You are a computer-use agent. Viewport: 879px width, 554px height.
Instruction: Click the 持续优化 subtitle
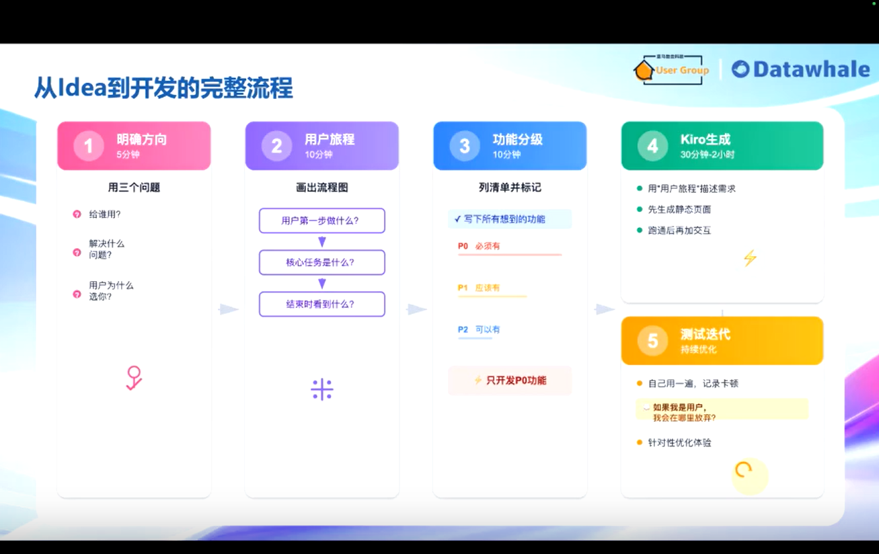pyautogui.click(x=698, y=350)
